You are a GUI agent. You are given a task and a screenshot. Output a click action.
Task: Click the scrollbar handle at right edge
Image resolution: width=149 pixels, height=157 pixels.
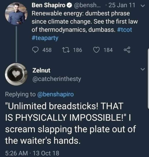point(148,78)
